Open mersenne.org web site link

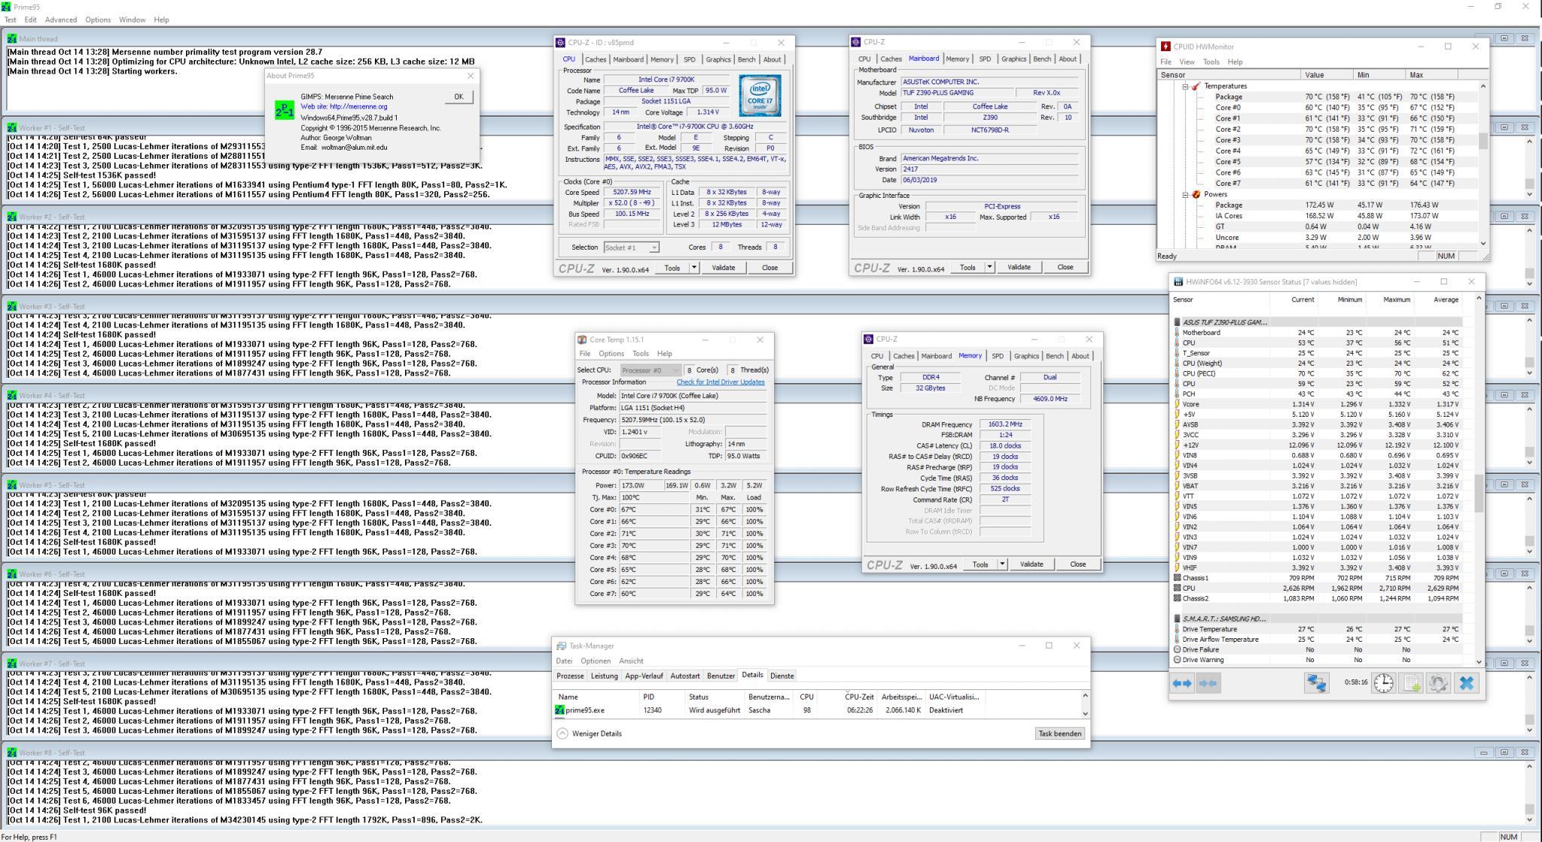[x=344, y=107]
